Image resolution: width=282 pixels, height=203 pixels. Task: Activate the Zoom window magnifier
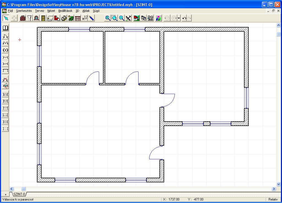click(x=115, y=18)
